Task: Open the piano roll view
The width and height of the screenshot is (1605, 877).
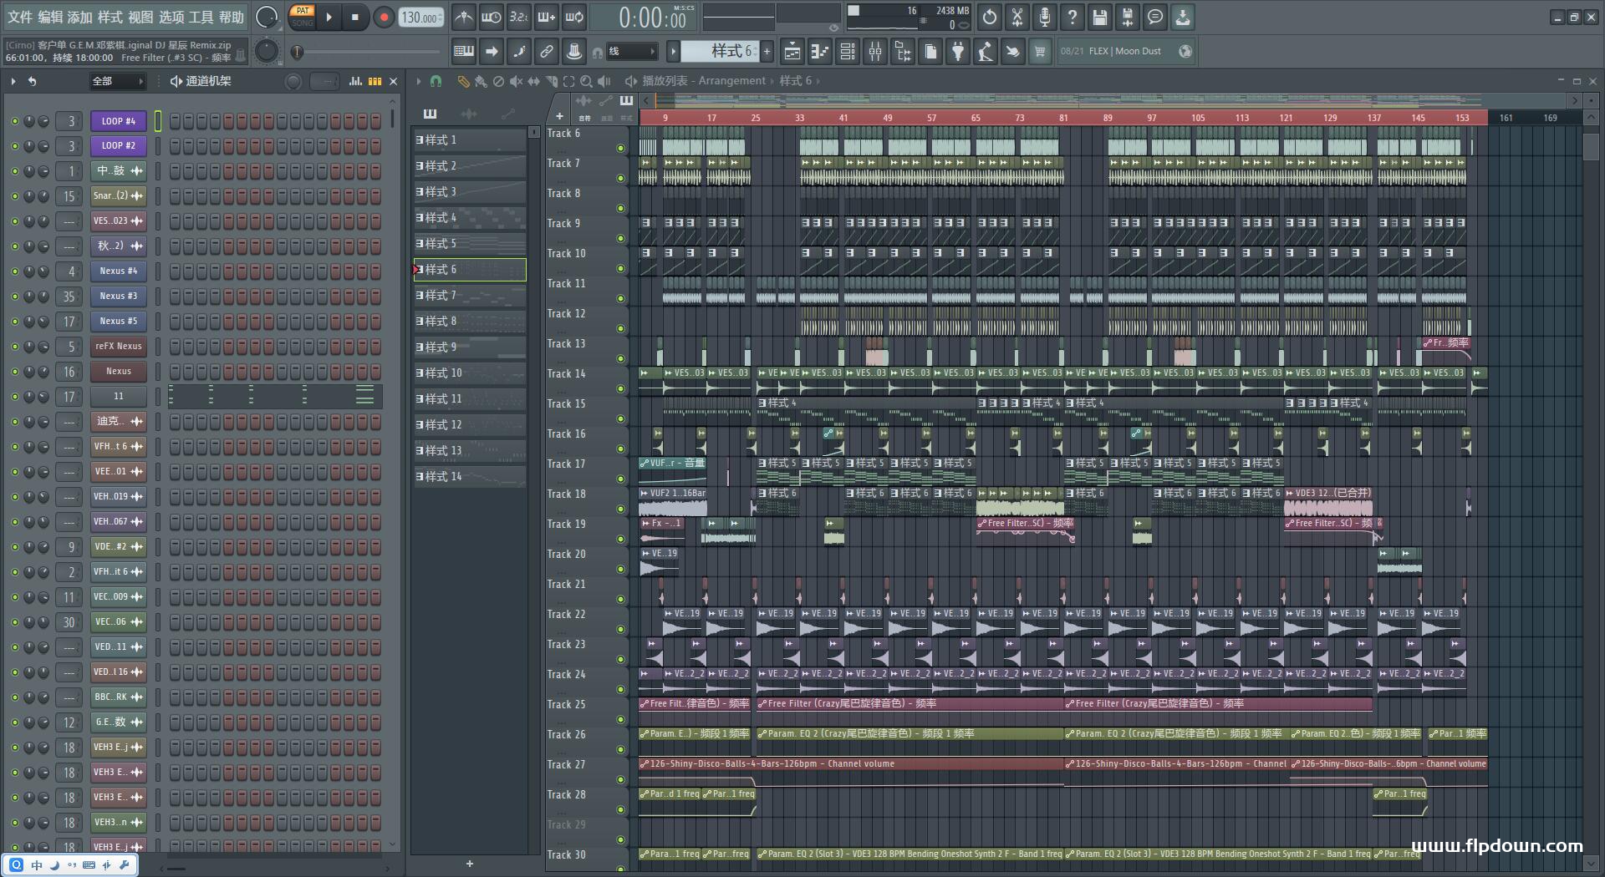Action: [x=820, y=52]
